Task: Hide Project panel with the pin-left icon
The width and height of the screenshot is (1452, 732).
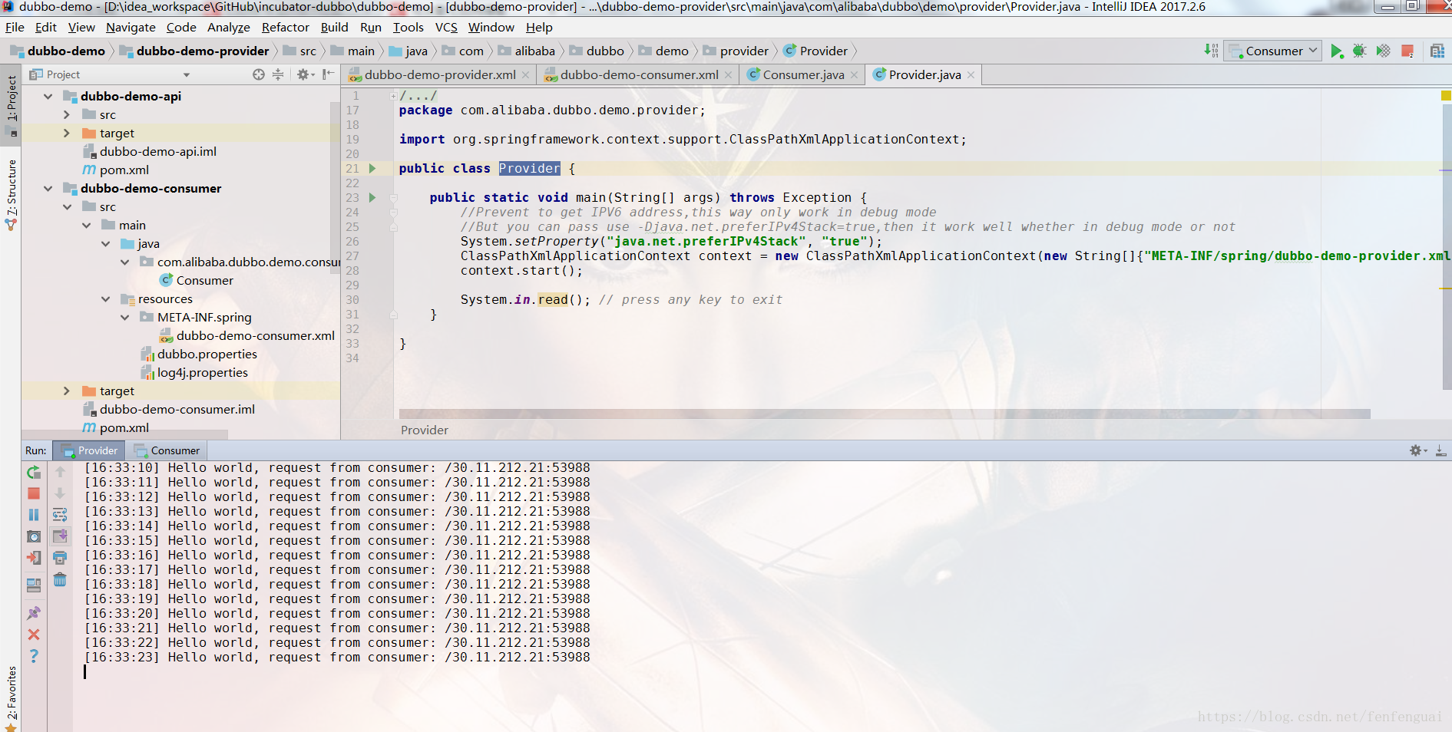Action: [328, 74]
